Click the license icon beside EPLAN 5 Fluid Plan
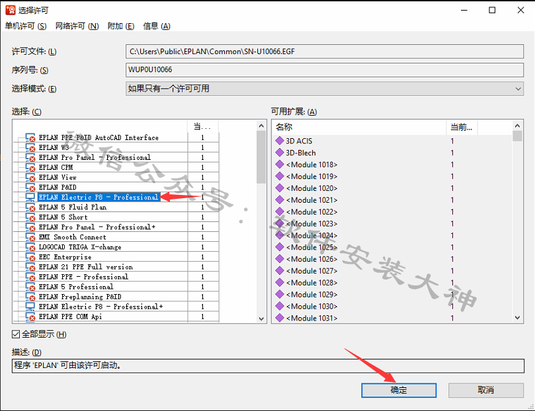Image resolution: width=535 pixels, height=411 pixels. click(30, 207)
